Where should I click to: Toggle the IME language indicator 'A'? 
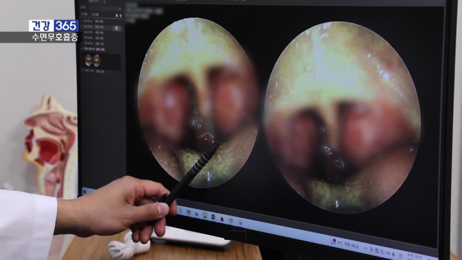pyautogui.click(x=393, y=254)
